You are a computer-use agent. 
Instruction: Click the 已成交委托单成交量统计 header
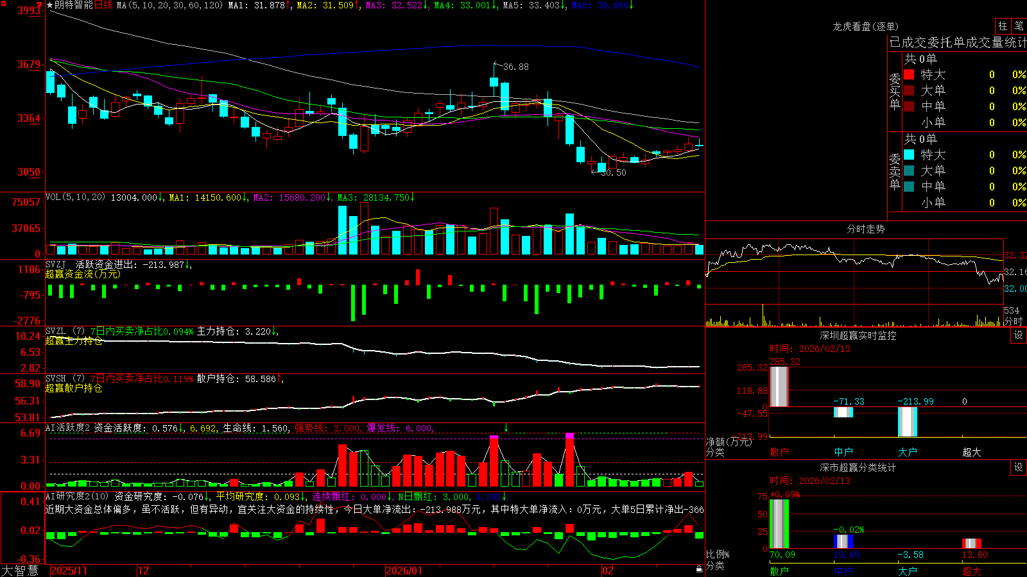pyautogui.click(x=958, y=42)
